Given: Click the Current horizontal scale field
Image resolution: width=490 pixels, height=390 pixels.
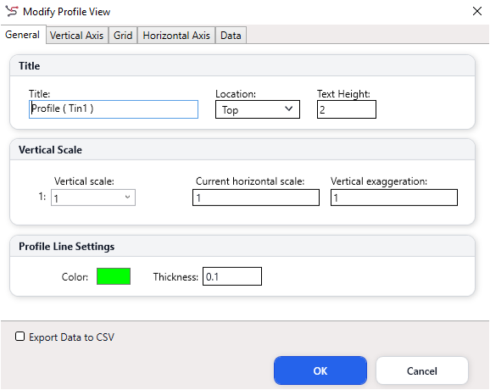Looking at the screenshot, I should (256, 198).
